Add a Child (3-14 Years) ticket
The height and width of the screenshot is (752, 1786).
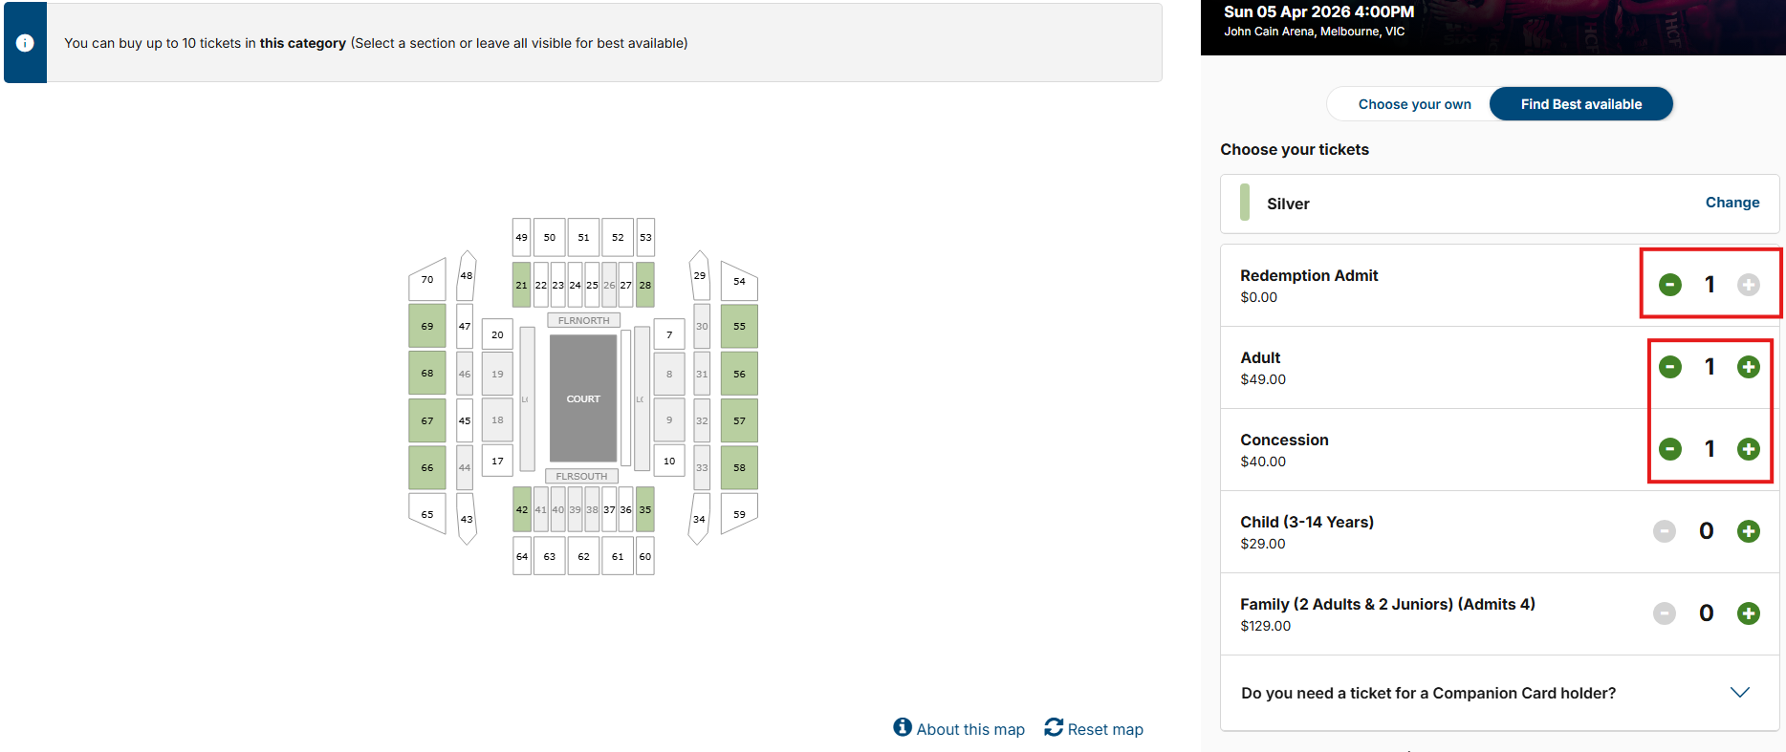point(1748,531)
